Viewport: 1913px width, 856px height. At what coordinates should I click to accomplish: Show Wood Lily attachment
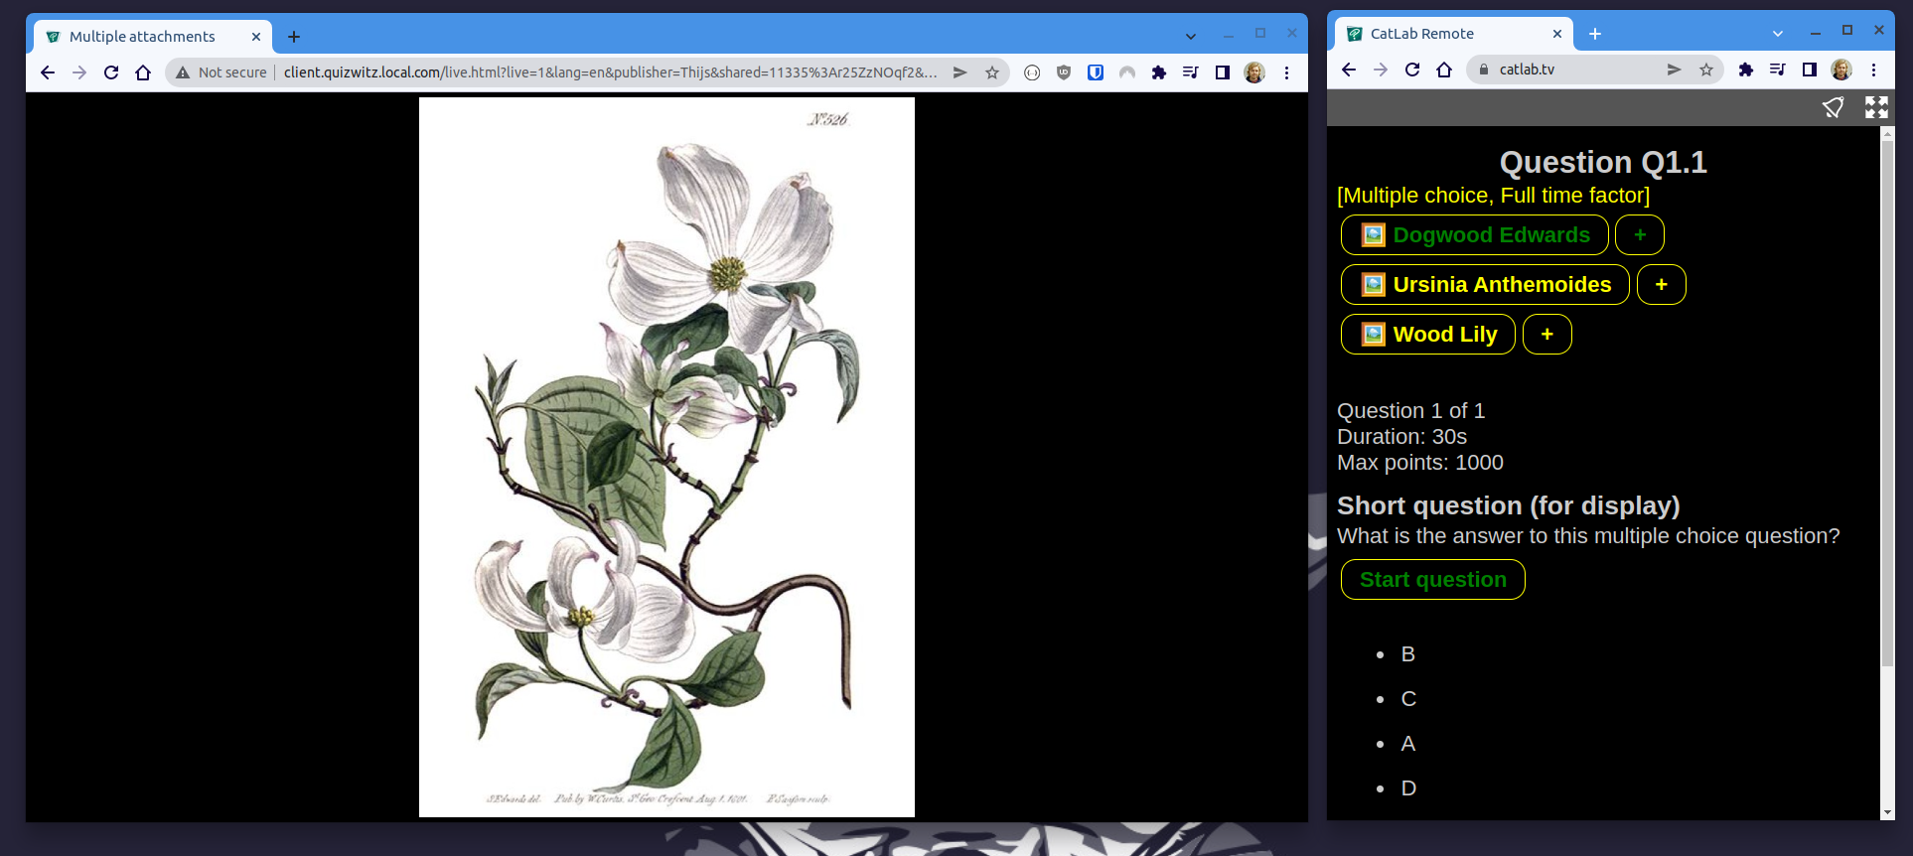coord(1427,335)
